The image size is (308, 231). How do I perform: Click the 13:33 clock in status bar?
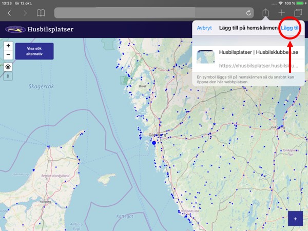7,3
